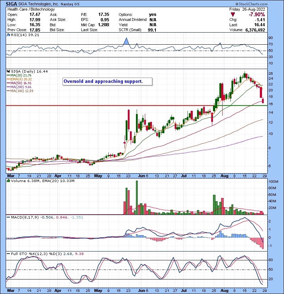Click the Options value yes

(x=153, y=15)
